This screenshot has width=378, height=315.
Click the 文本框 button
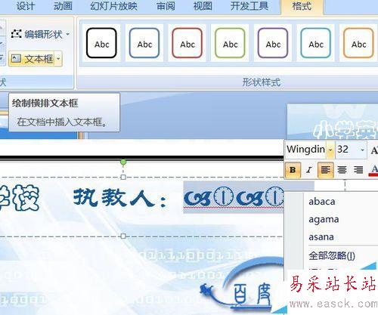33,59
